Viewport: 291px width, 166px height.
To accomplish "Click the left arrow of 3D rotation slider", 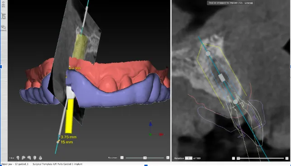I will click(122, 158).
